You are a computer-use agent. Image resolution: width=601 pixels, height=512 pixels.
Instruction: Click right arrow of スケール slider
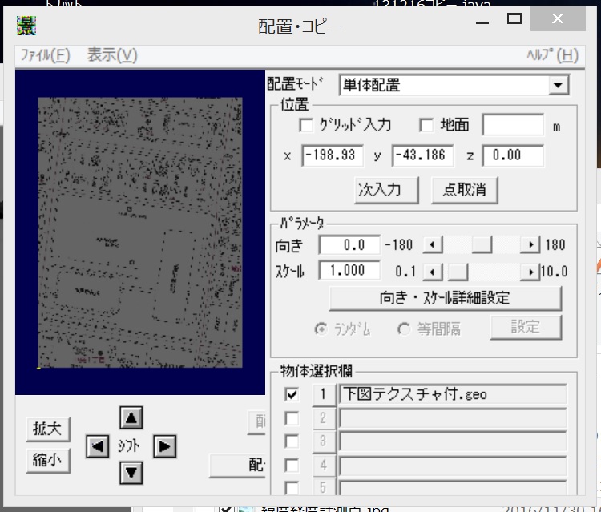(530, 272)
